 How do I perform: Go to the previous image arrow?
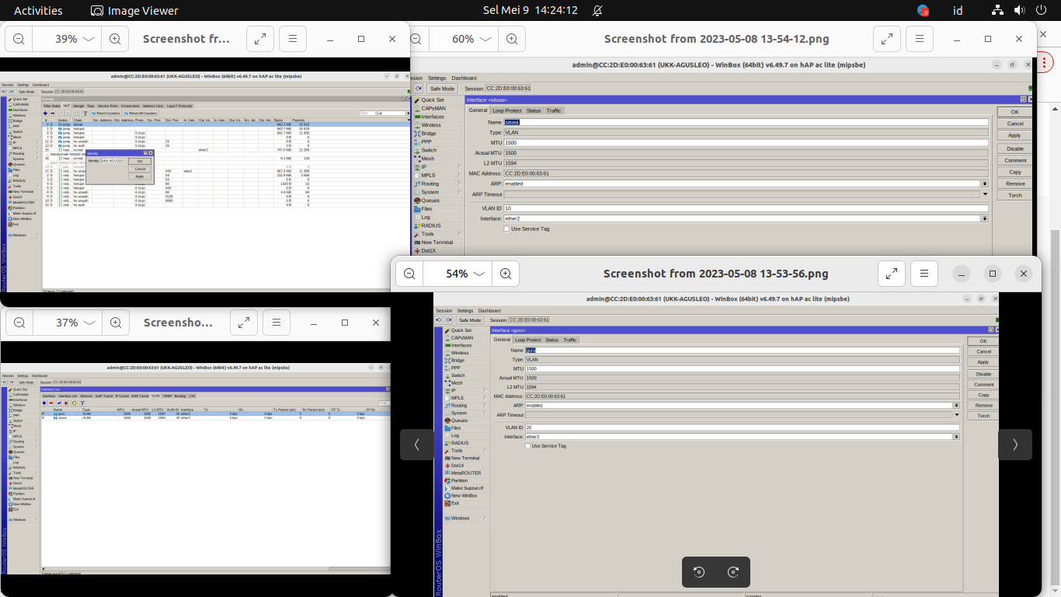click(x=417, y=445)
